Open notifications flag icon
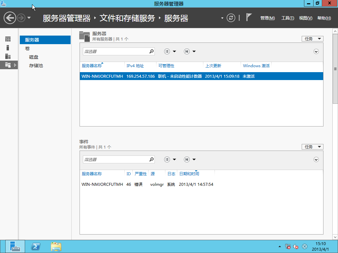 point(249,17)
